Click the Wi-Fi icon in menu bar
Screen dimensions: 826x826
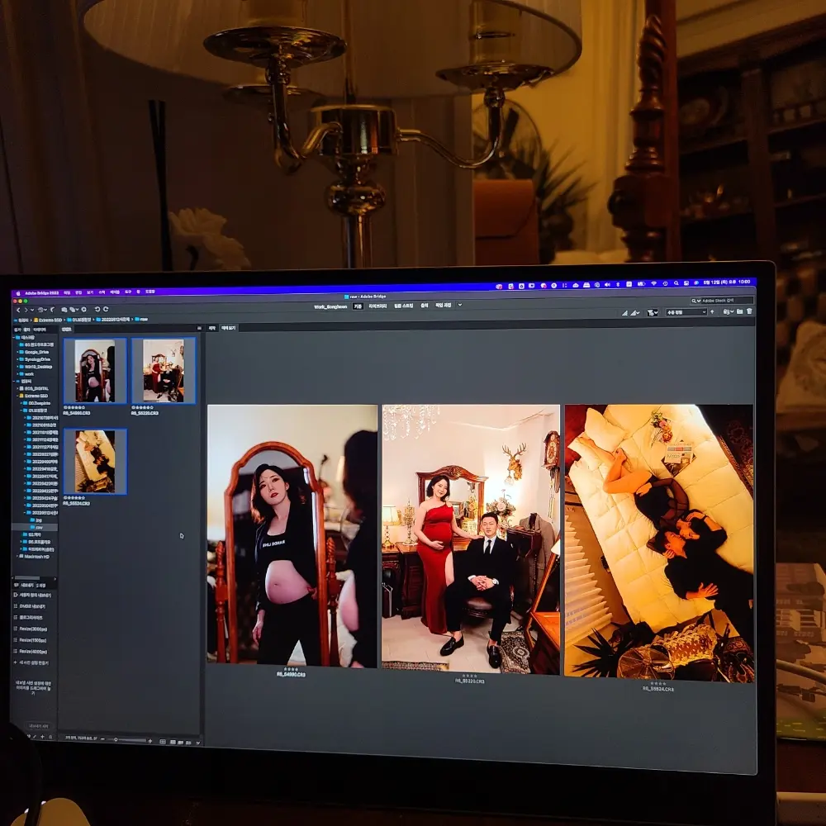(653, 283)
